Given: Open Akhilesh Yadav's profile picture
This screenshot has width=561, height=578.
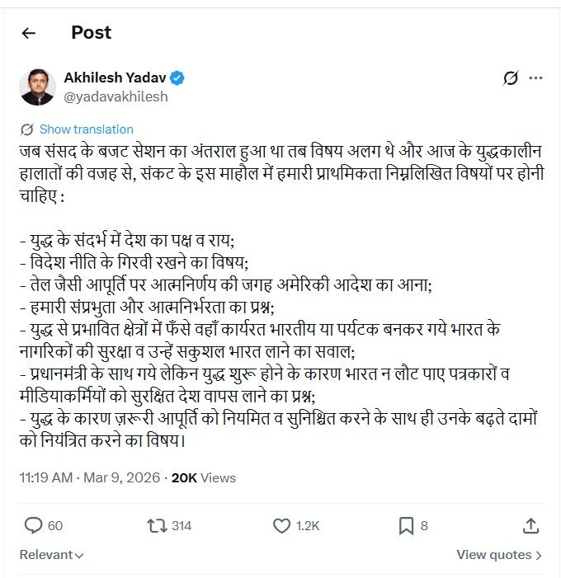Looking at the screenshot, I should click(36, 87).
